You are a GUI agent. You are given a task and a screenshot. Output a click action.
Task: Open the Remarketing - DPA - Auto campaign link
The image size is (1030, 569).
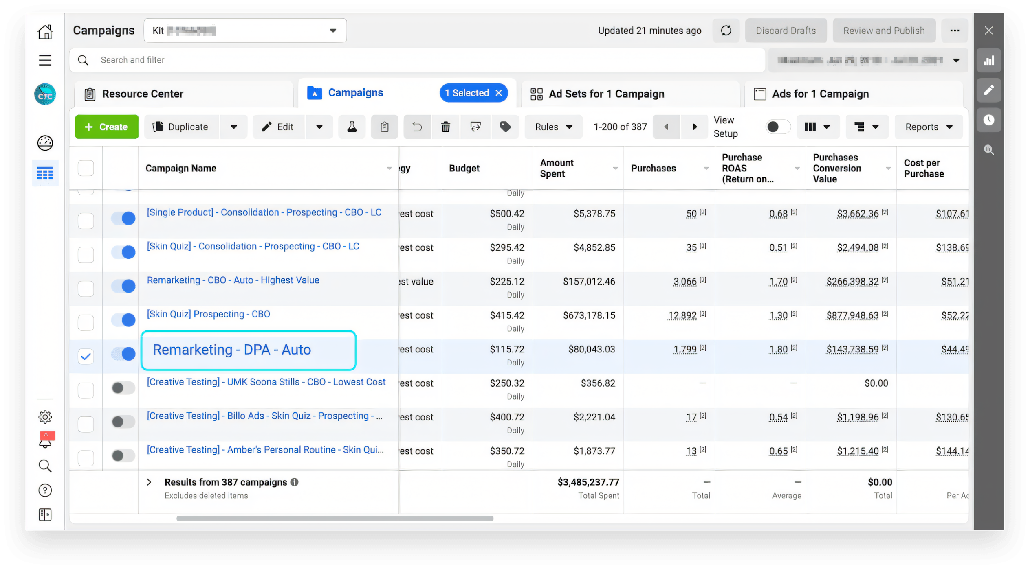(231, 350)
